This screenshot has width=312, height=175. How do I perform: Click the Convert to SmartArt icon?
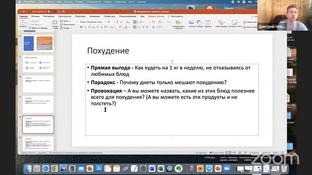pyautogui.click(x=178, y=22)
